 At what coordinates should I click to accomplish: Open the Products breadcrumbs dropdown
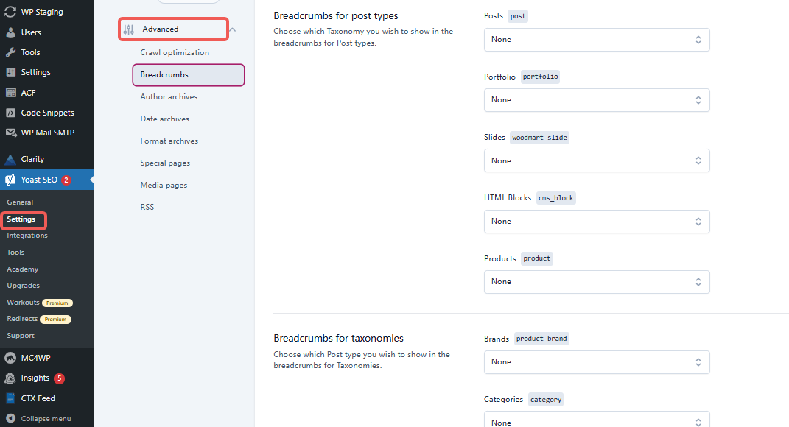pyautogui.click(x=597, y=281)
